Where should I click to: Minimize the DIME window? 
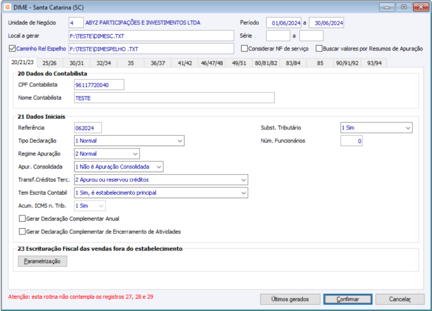click(x=387, y=7)
